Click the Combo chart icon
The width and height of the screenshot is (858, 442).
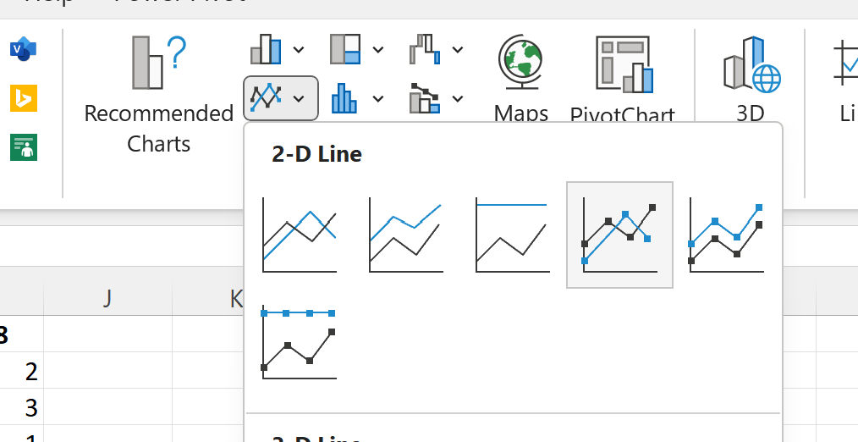coord(425,98)
